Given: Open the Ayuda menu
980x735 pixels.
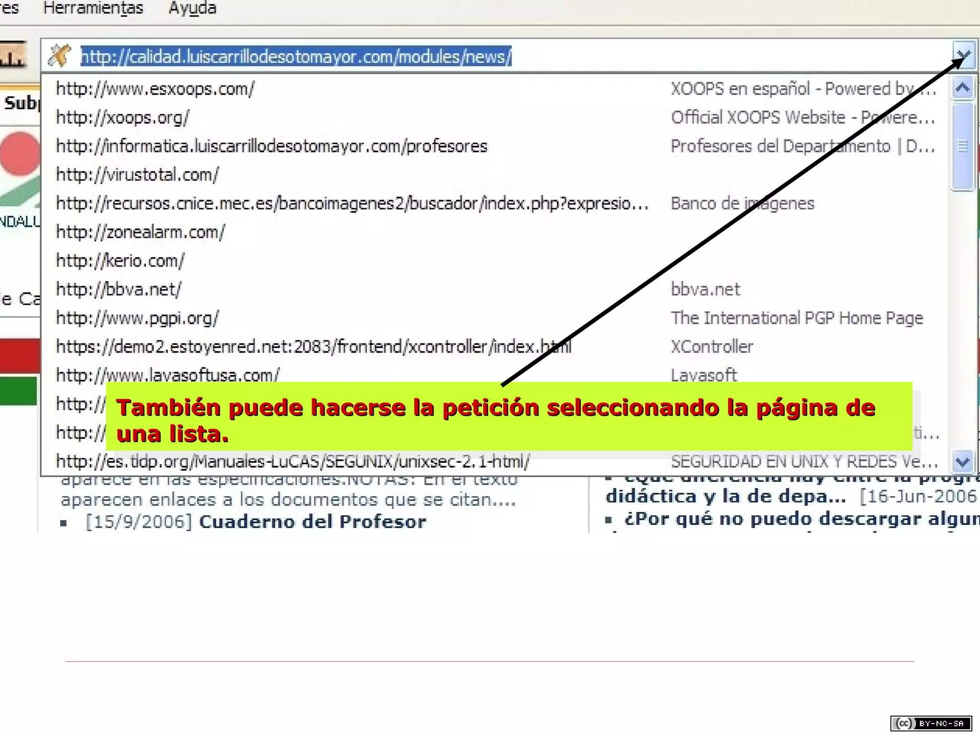Looking at the screenshot, I should [x=192, y=8].
